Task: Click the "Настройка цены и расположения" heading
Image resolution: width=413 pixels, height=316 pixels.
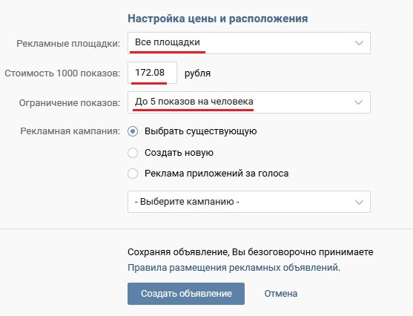Action: [218, 19]
